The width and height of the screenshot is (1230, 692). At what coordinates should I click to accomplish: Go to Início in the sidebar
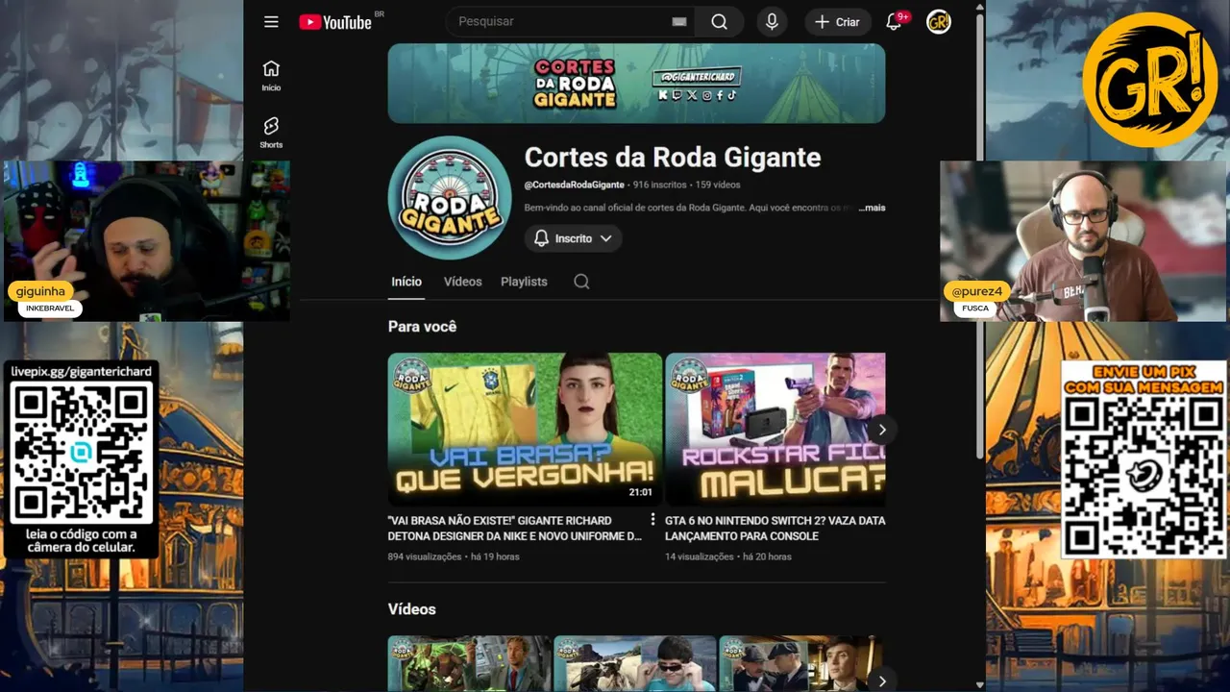[271, 75]
